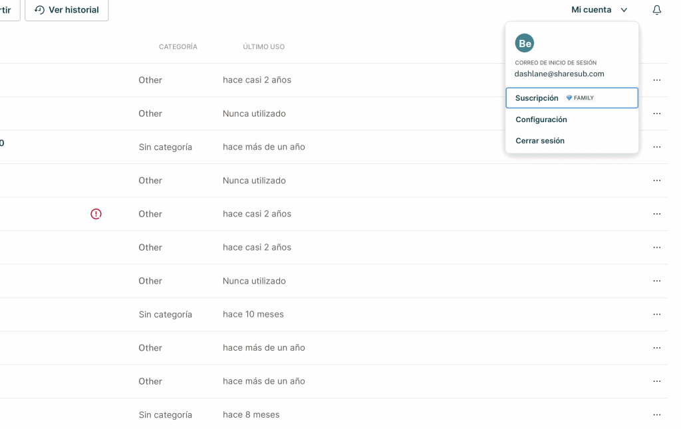Expand the Mi cuenta dropdown
The image size is (681, 429).
599,10
